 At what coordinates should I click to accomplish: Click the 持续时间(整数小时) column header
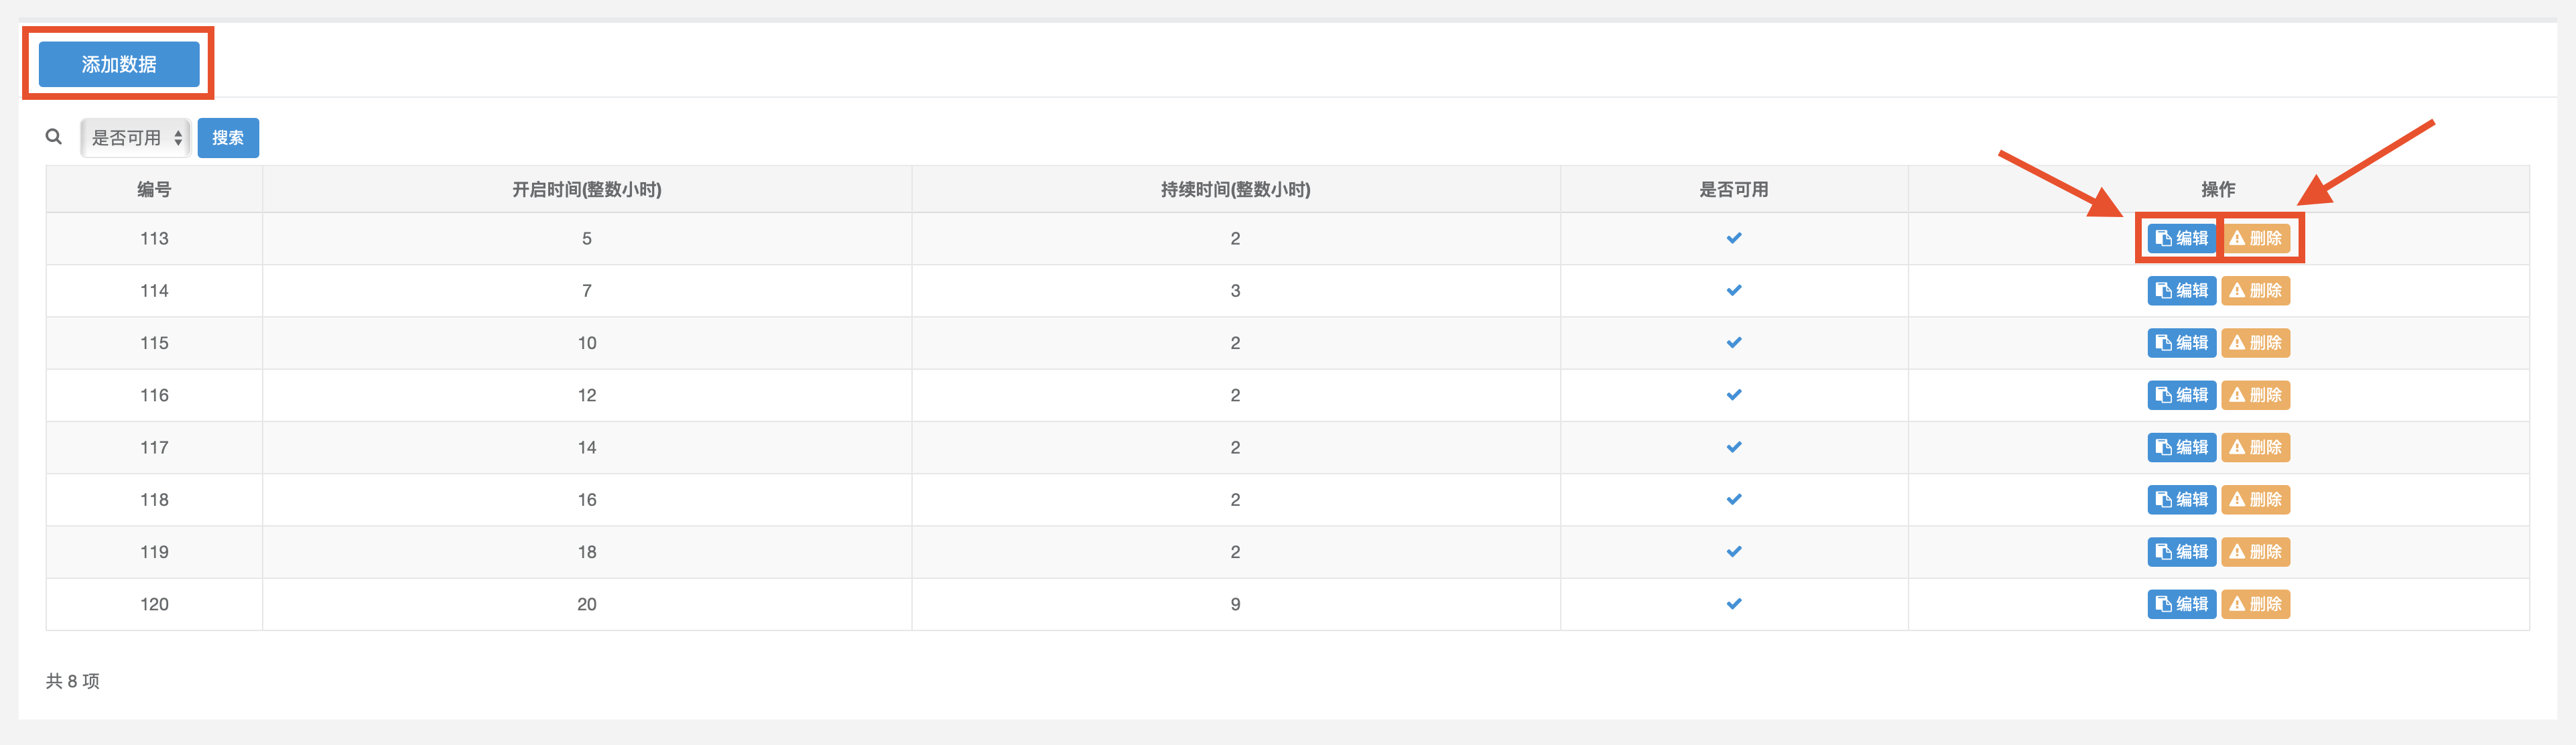point(1235,189)
